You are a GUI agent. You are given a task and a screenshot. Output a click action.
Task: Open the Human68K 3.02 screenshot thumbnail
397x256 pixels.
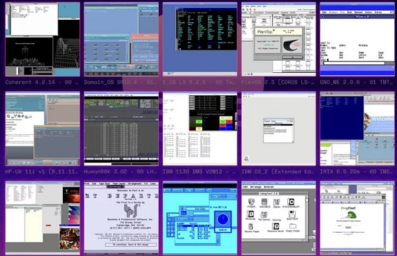click(x=121, y=128)
